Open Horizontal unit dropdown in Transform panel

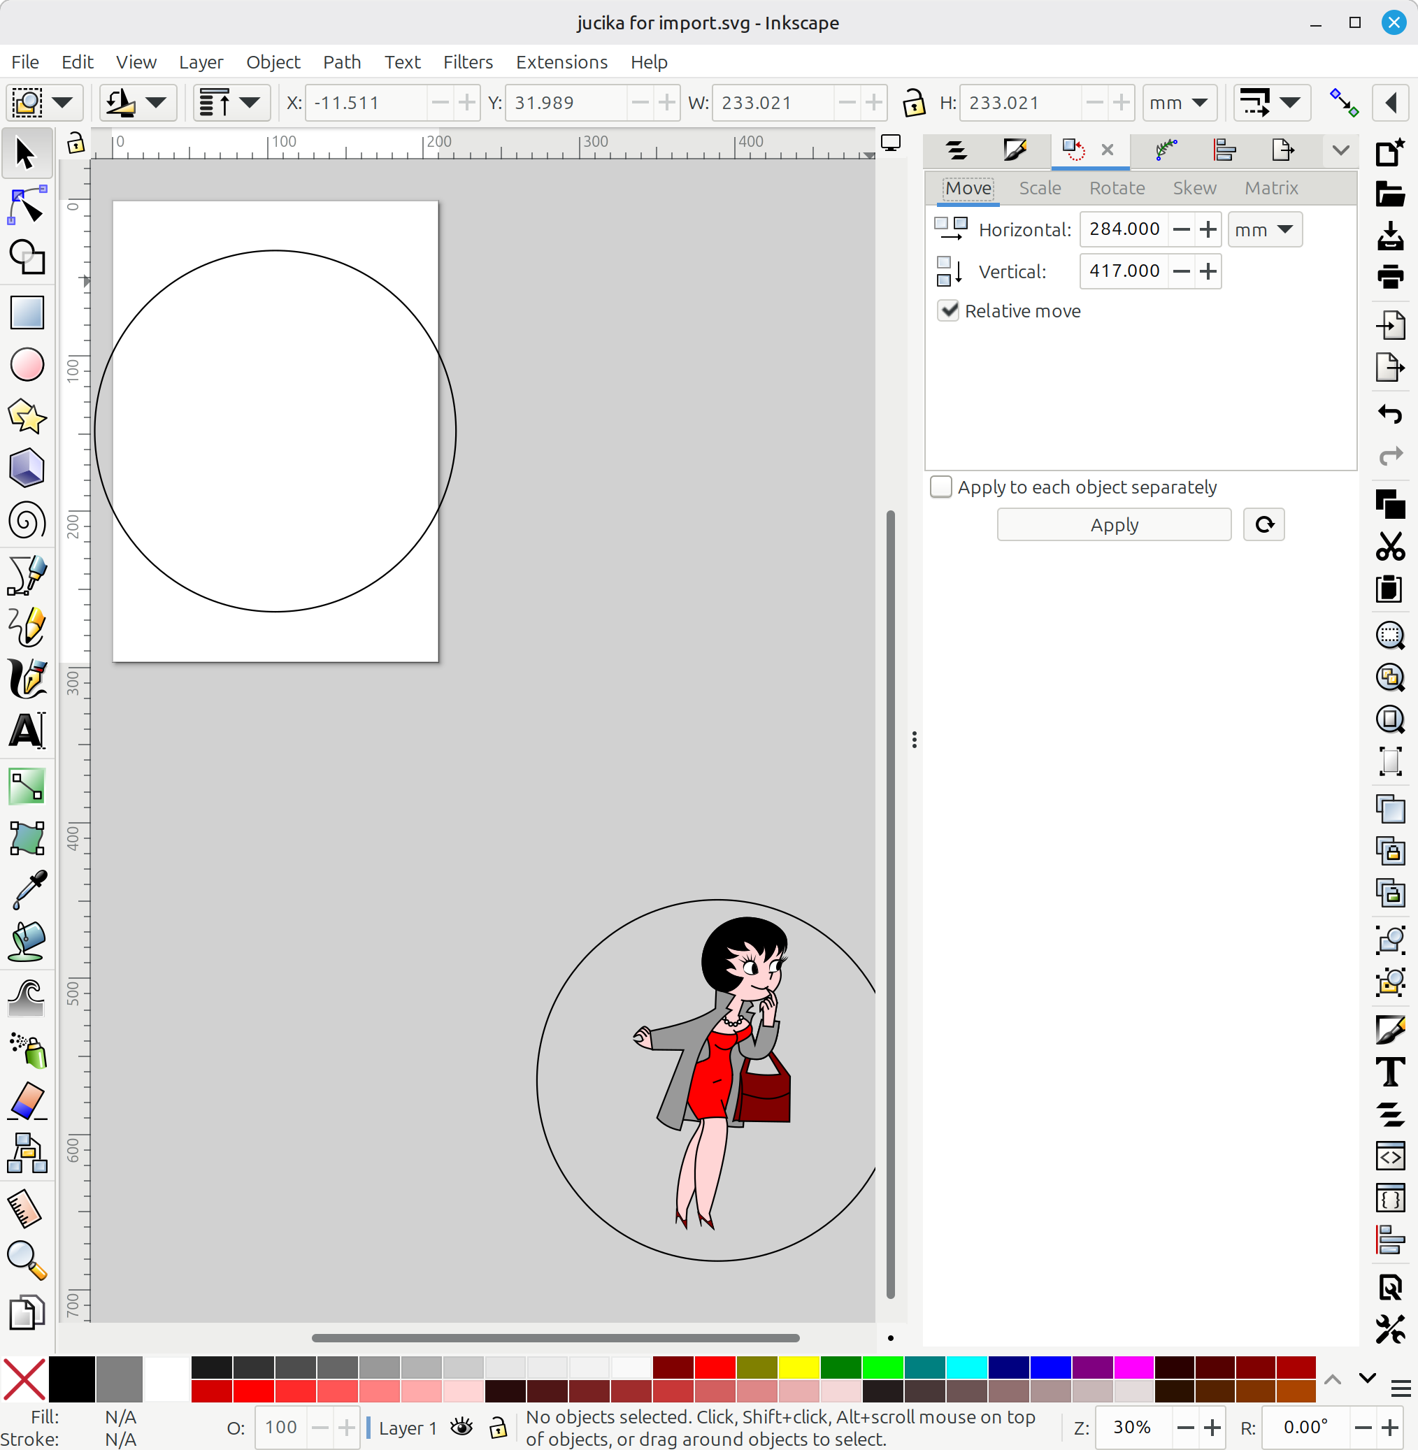tap(1264, 229)
